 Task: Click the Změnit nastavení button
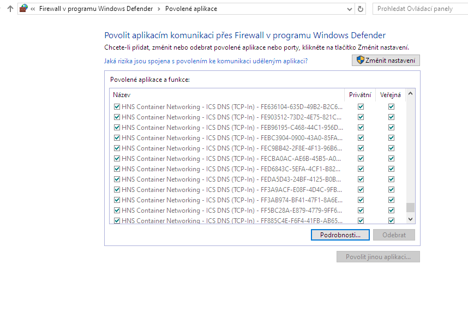(386, 61)
